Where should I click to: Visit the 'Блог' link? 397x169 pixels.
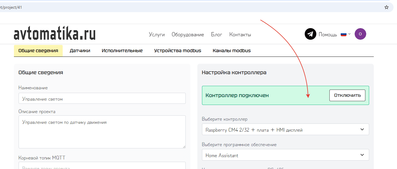[x=216, y=34]
